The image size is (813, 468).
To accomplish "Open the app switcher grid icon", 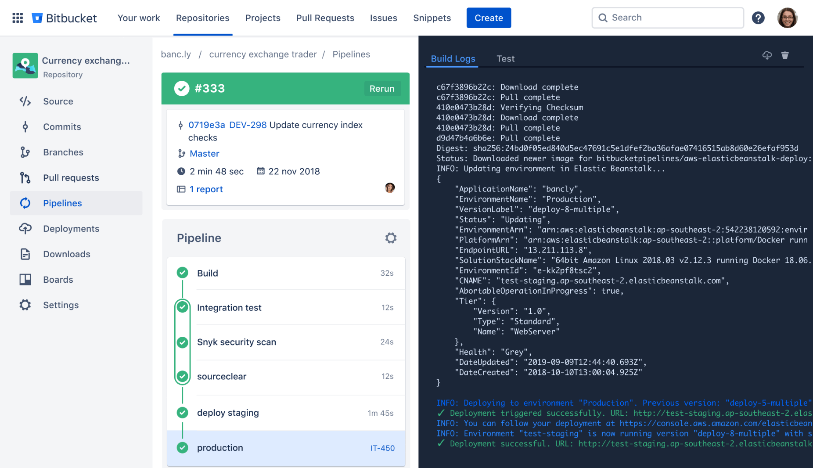I will point(18,18).
